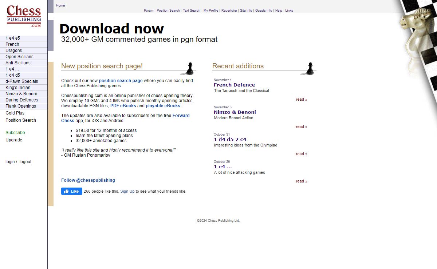Click the New position search page heading
The width and height of the screenshot is (437, 269).
coord(102,66)
